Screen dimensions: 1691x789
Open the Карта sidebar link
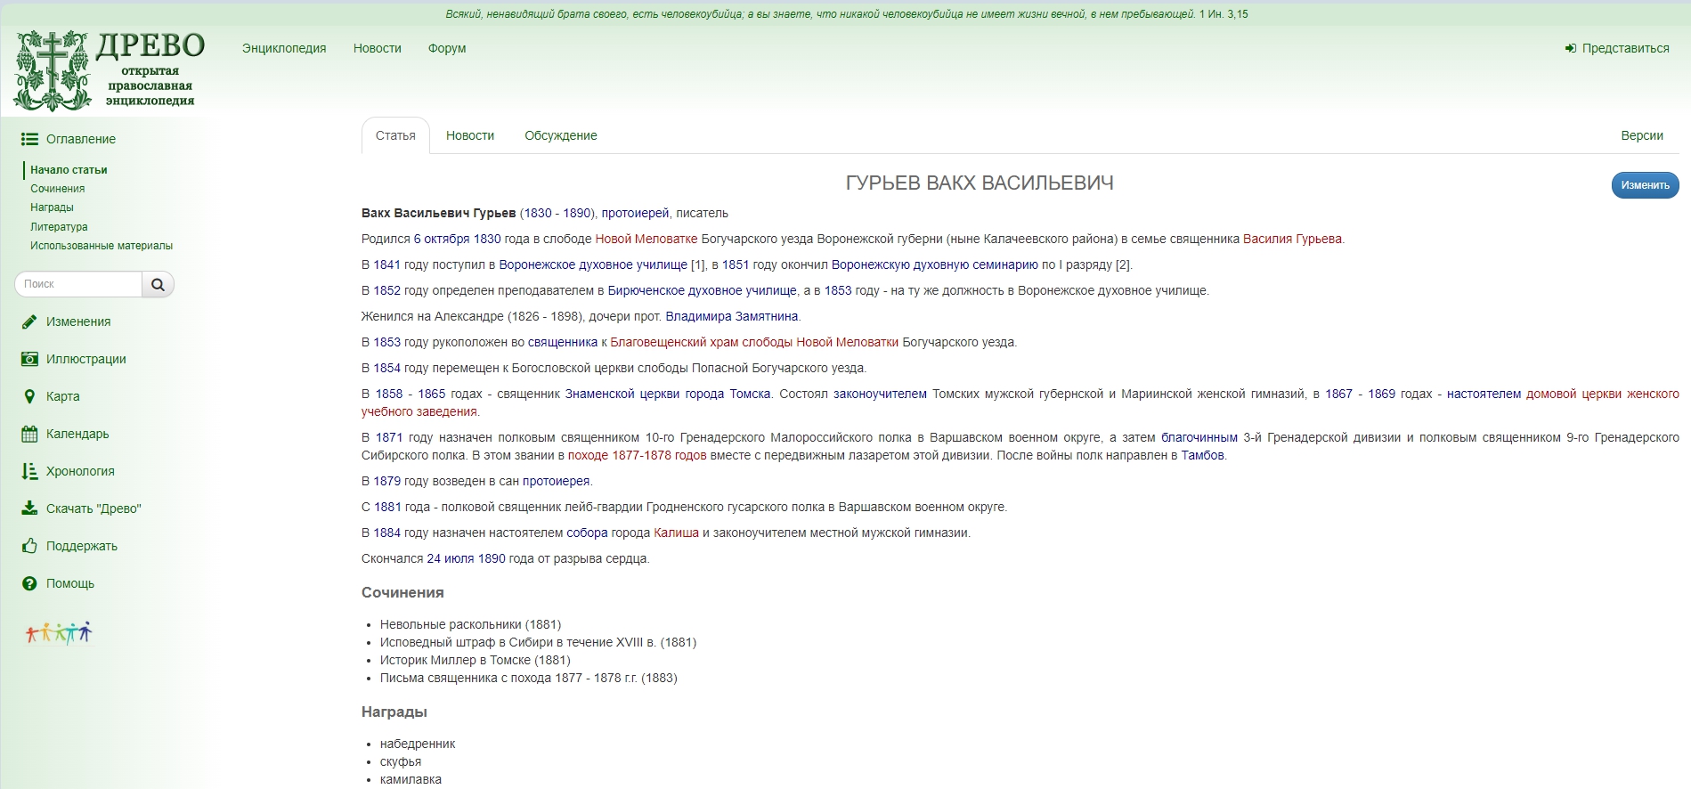click(x=63, y=396)
